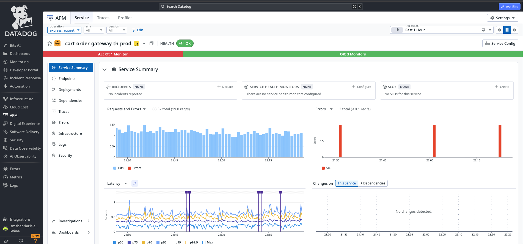Open Digital Experience section
Viewport: 523px width, 244px height.
point(25,124)
